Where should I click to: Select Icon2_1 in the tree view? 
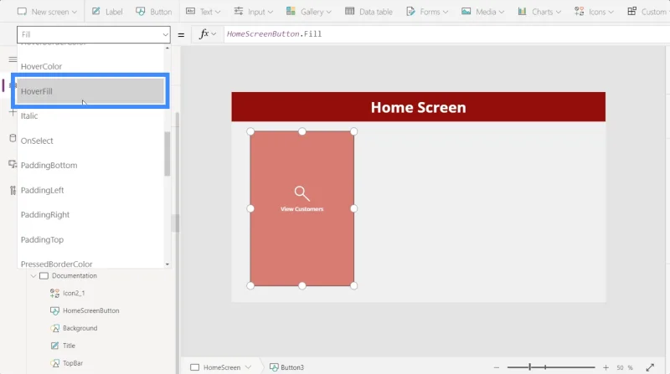(x=74, y=294)
